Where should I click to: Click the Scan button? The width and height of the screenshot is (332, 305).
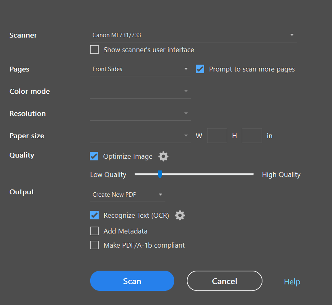(132, 280)
